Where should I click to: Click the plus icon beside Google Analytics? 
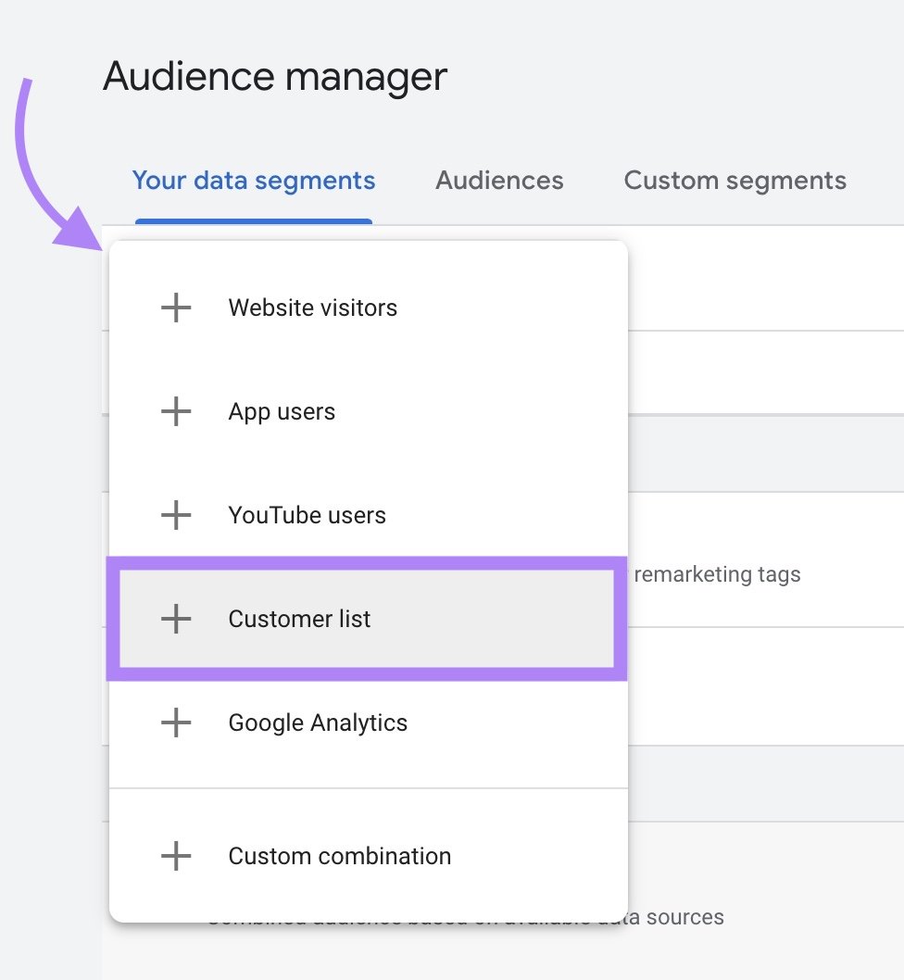(176, 722)
